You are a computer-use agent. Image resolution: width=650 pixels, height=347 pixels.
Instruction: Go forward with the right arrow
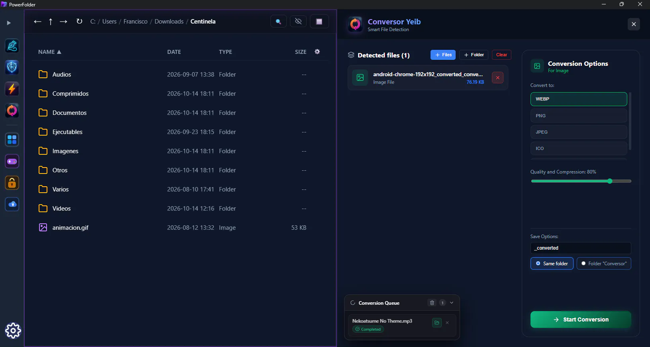[63, 22]
